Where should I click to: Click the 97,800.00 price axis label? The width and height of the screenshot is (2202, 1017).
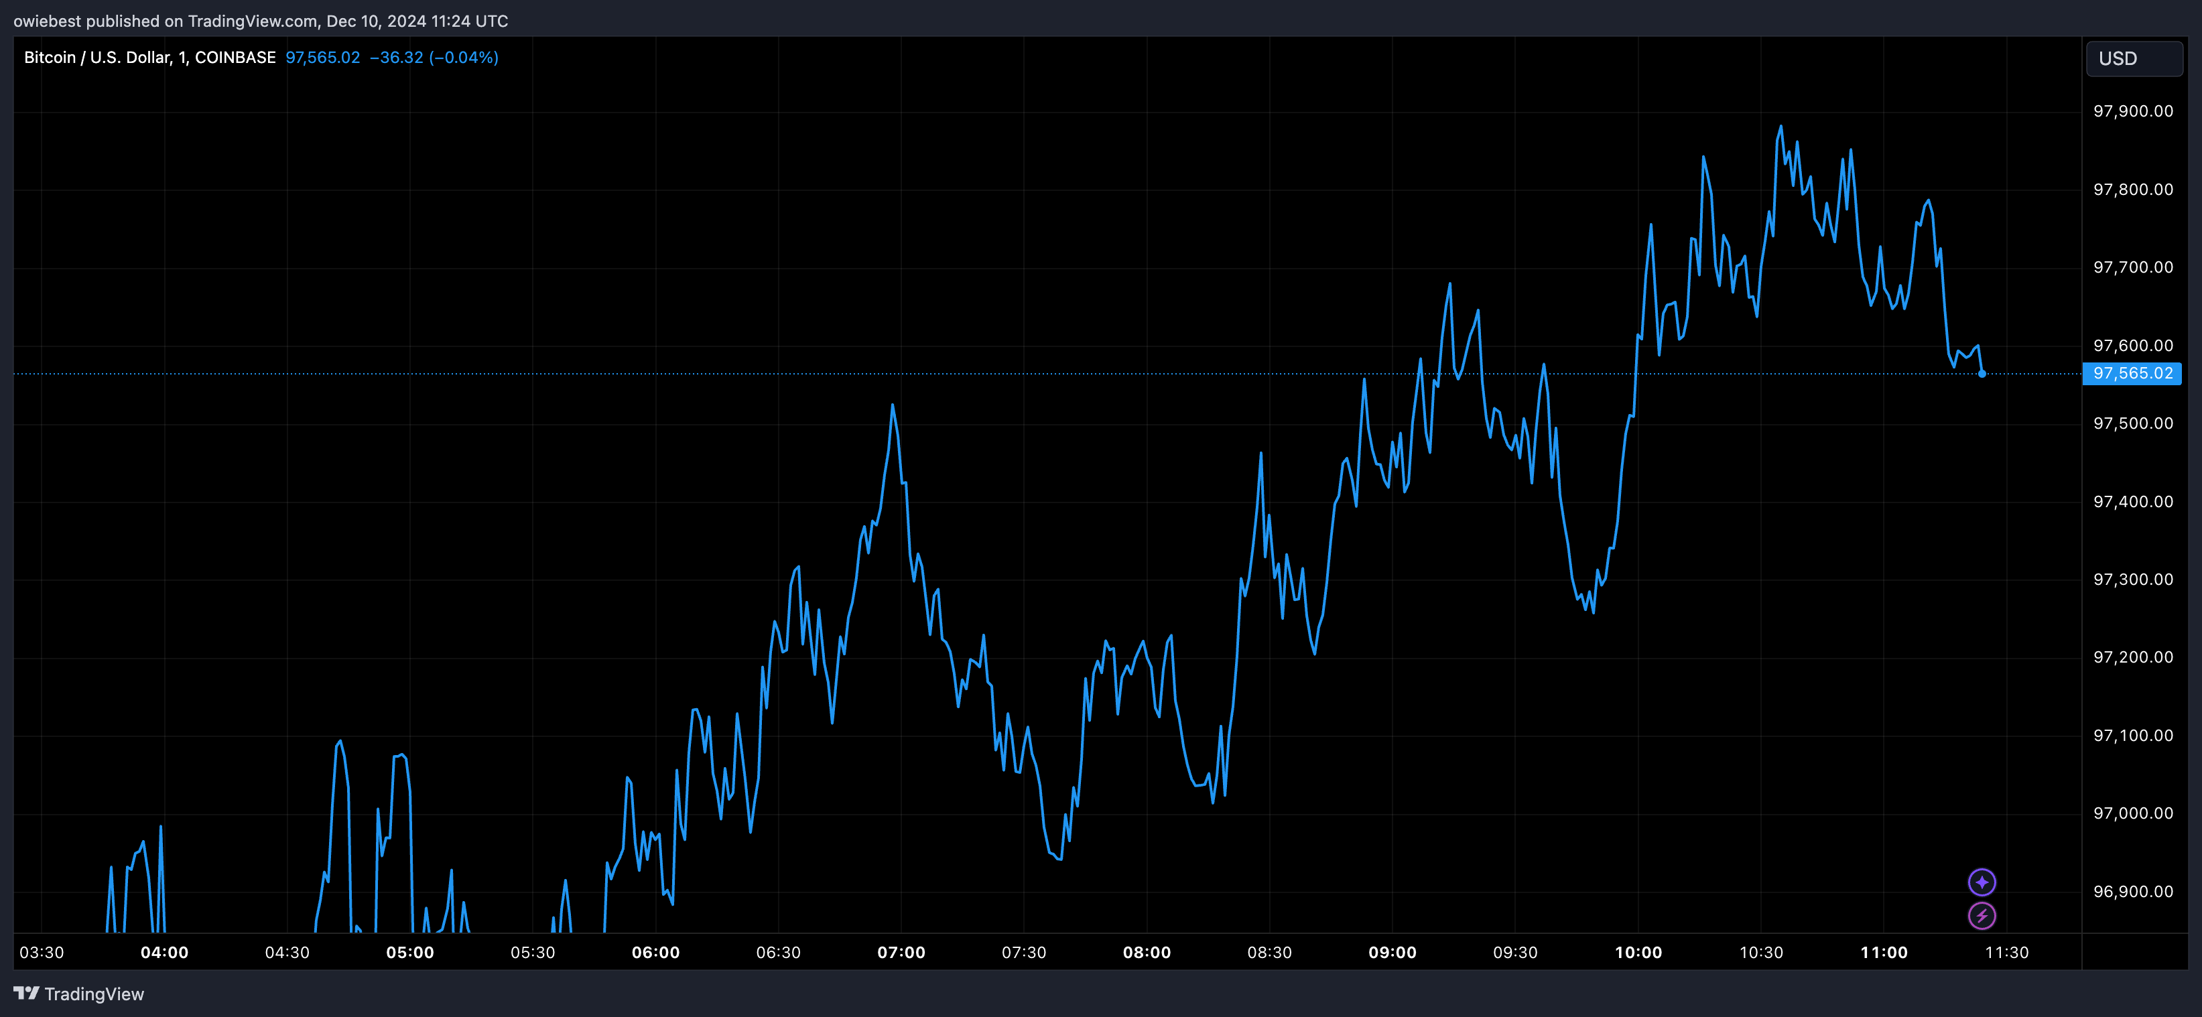(2133, 189)
